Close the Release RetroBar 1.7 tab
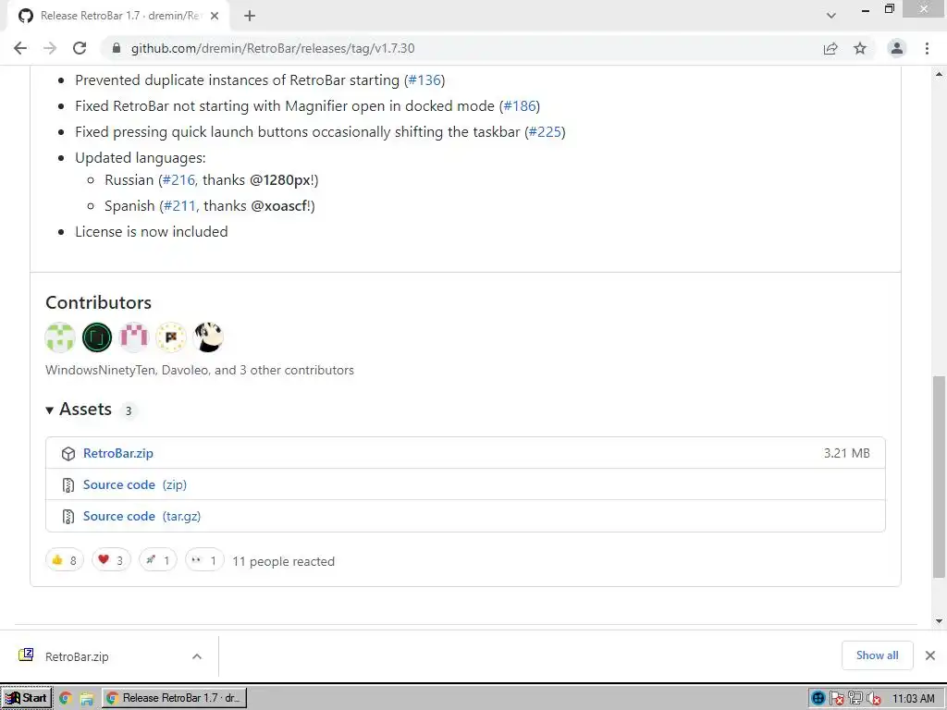The height and width of the screenshot is (710, 947). [x=215, y=16]
